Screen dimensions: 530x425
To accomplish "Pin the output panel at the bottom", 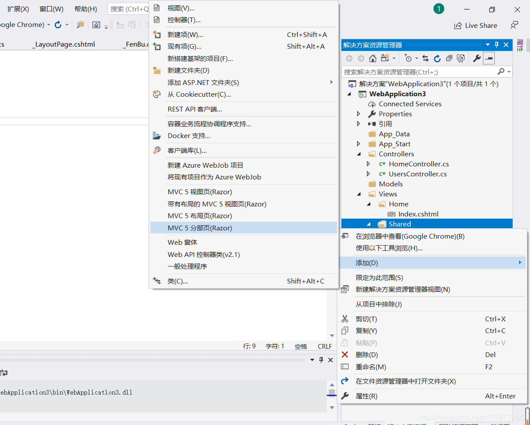I will 321,360.
